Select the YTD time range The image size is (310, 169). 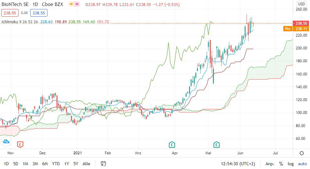(56, 164)
